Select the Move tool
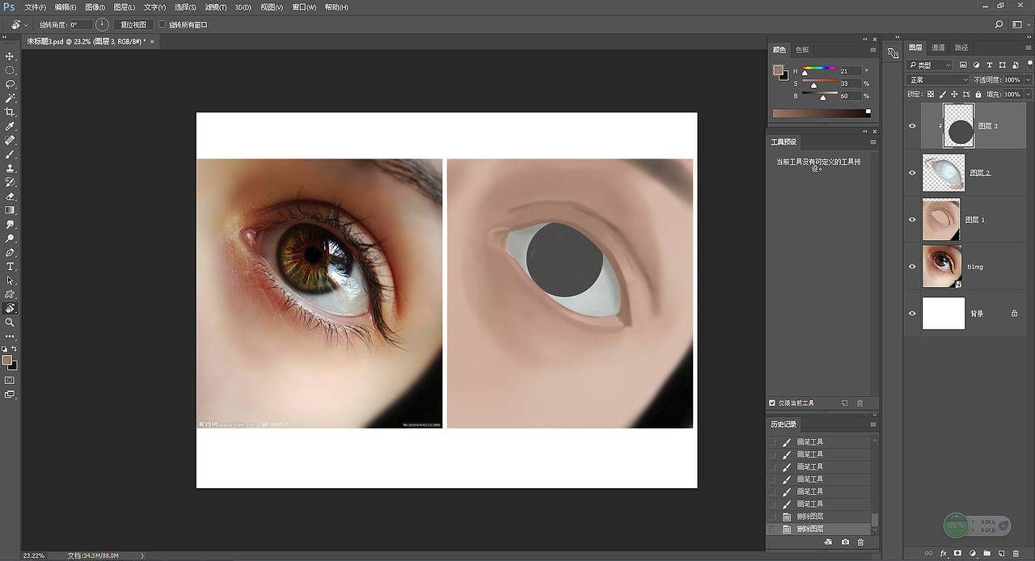 coord(11,57)
